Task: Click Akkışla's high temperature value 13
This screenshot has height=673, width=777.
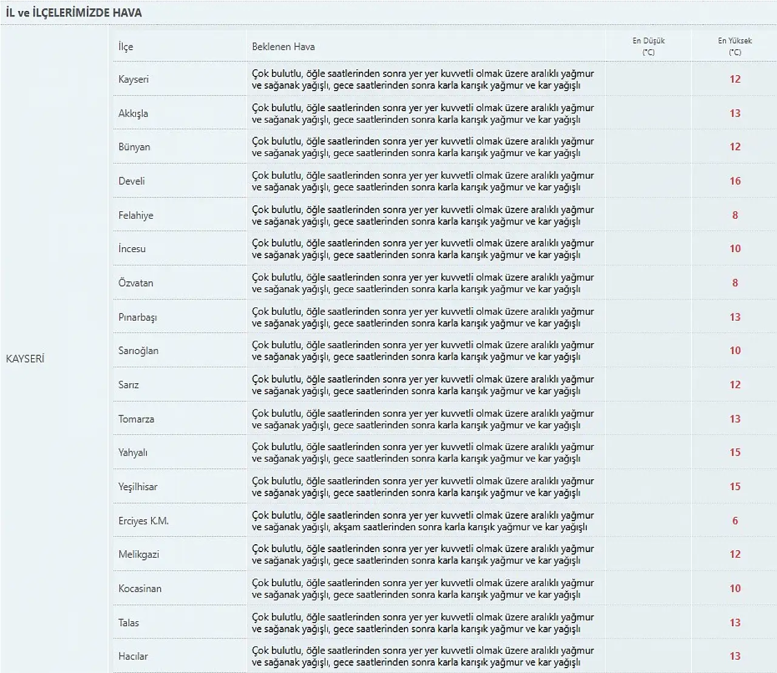Action: click(735, 113)
